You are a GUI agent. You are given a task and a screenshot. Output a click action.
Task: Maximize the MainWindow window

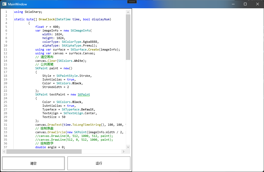pos(245,4)
